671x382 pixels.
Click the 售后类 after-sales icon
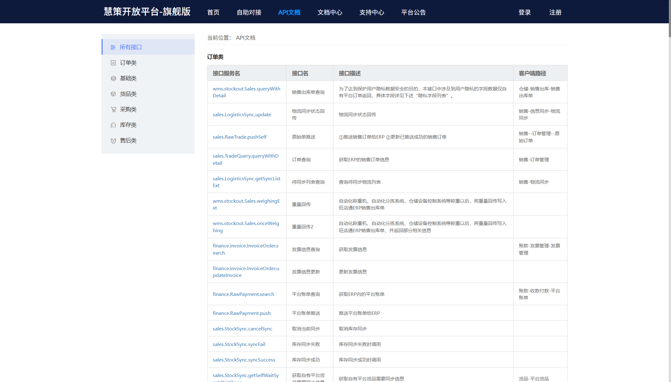click(113, 140)
